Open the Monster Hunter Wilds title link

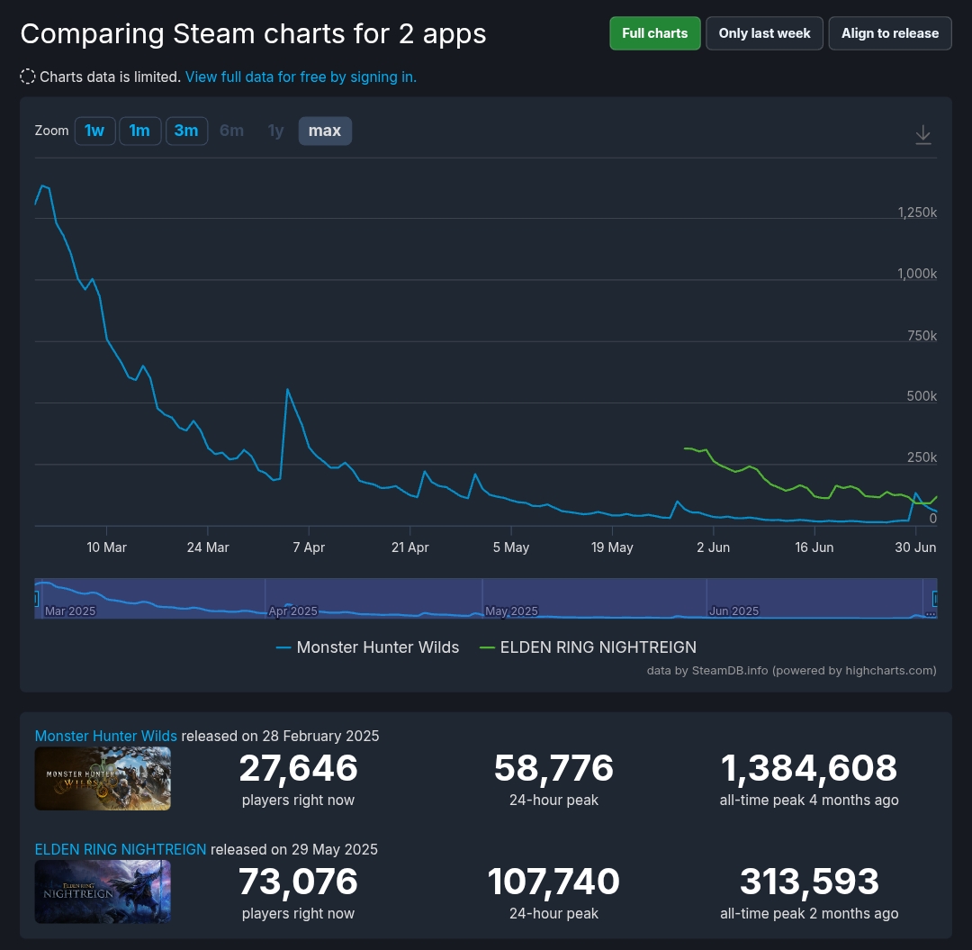click(106, 736)
